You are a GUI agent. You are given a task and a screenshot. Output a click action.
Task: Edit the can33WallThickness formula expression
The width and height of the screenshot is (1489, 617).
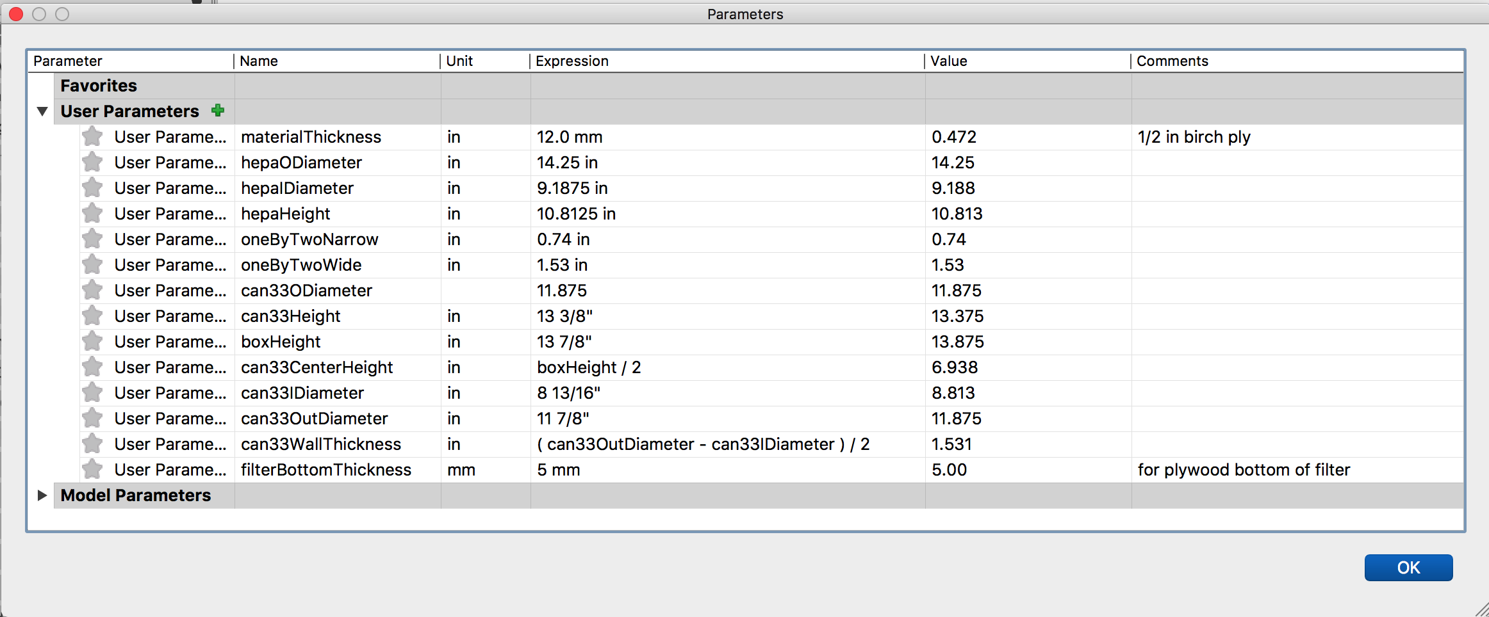[728, 444]
